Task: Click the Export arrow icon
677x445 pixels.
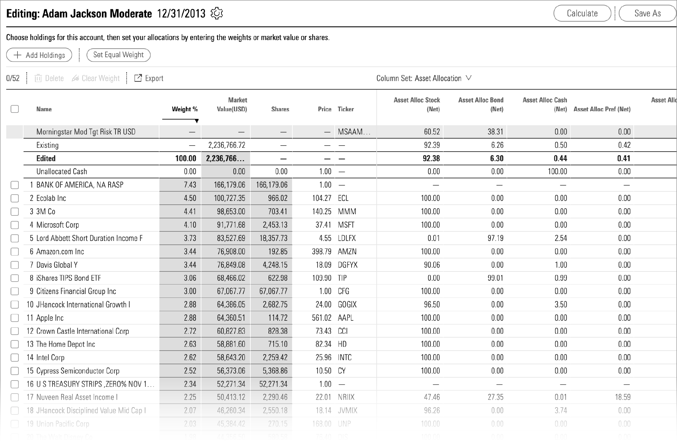Action: pos(138,78)
